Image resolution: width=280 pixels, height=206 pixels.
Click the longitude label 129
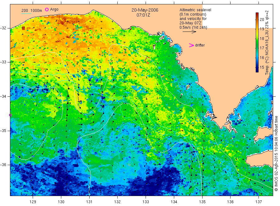click(x=33, y=202)
